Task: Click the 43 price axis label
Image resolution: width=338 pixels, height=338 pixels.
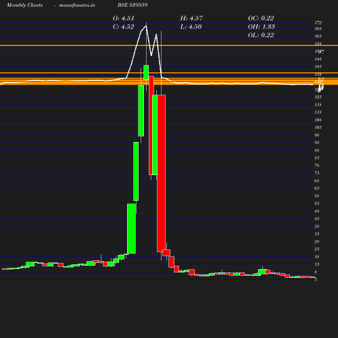Action: pyautogui.click(x=317, y=218)
